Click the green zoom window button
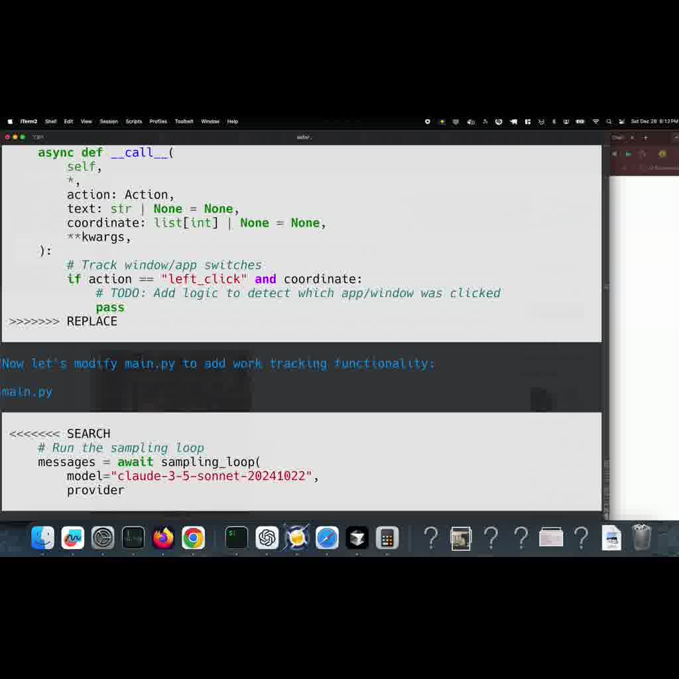 tap(23, 137)
